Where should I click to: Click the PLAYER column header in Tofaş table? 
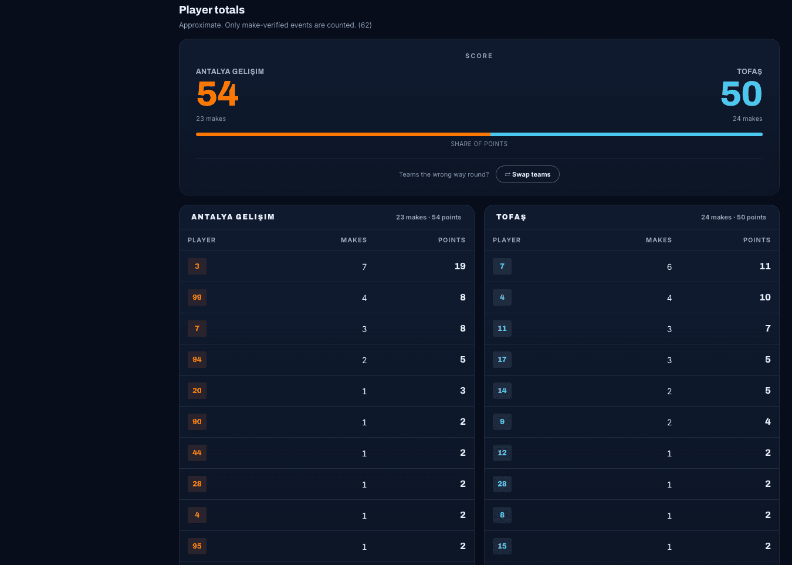[x=507, y=240]
